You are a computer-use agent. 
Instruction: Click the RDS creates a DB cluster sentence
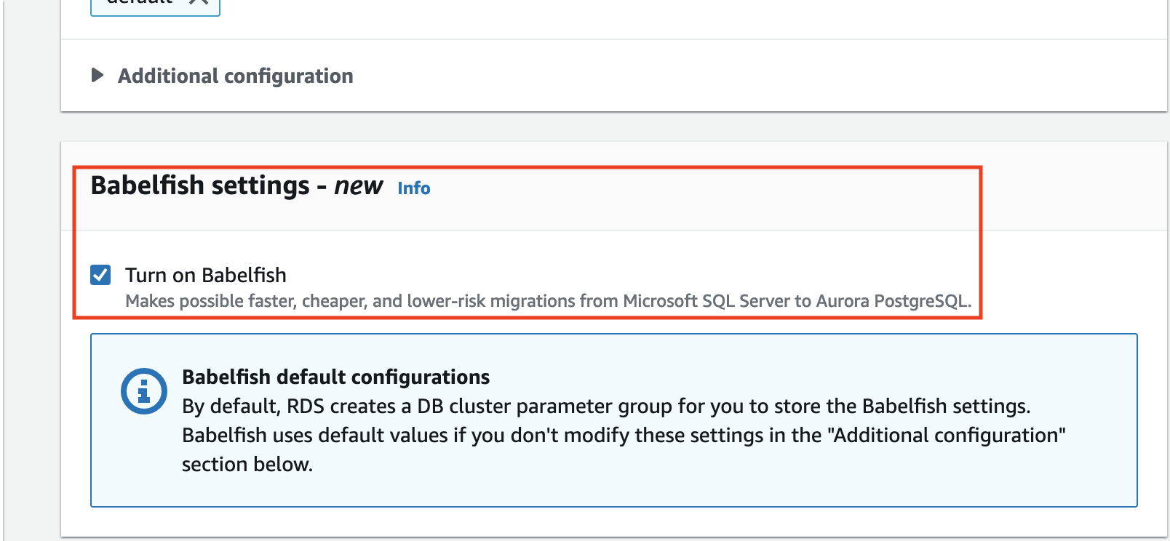606,406
